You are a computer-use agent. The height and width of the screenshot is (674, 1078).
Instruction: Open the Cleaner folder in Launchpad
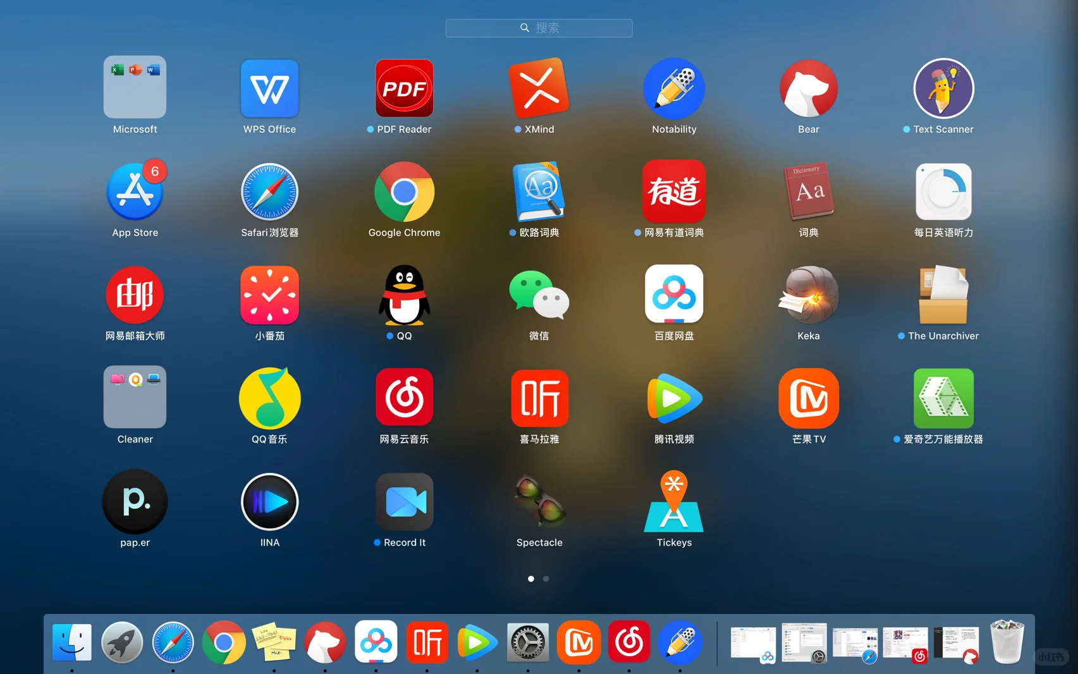pyautogui.click(x=135, y=397)
